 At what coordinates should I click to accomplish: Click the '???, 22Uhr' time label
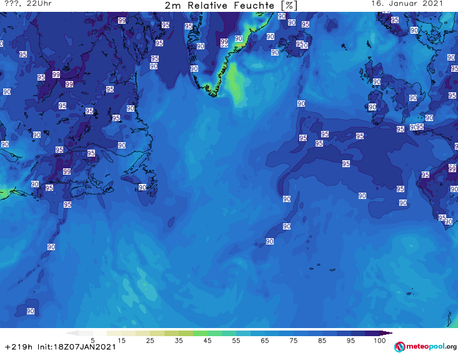28,4
